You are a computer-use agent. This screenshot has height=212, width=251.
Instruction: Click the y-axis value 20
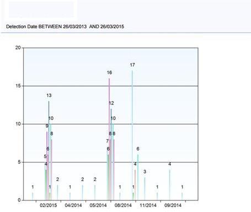click(18, 48)
